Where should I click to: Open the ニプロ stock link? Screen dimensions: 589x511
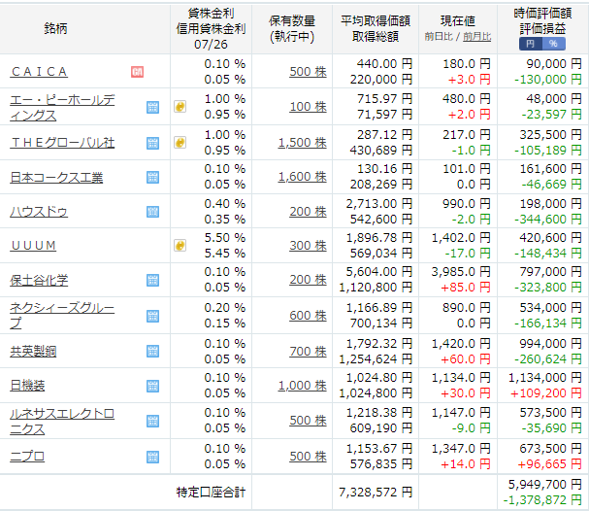[27, 457]
